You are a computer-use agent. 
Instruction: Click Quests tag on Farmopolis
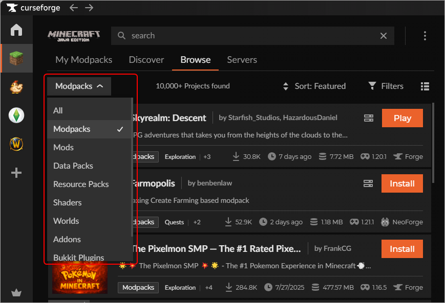174,222
